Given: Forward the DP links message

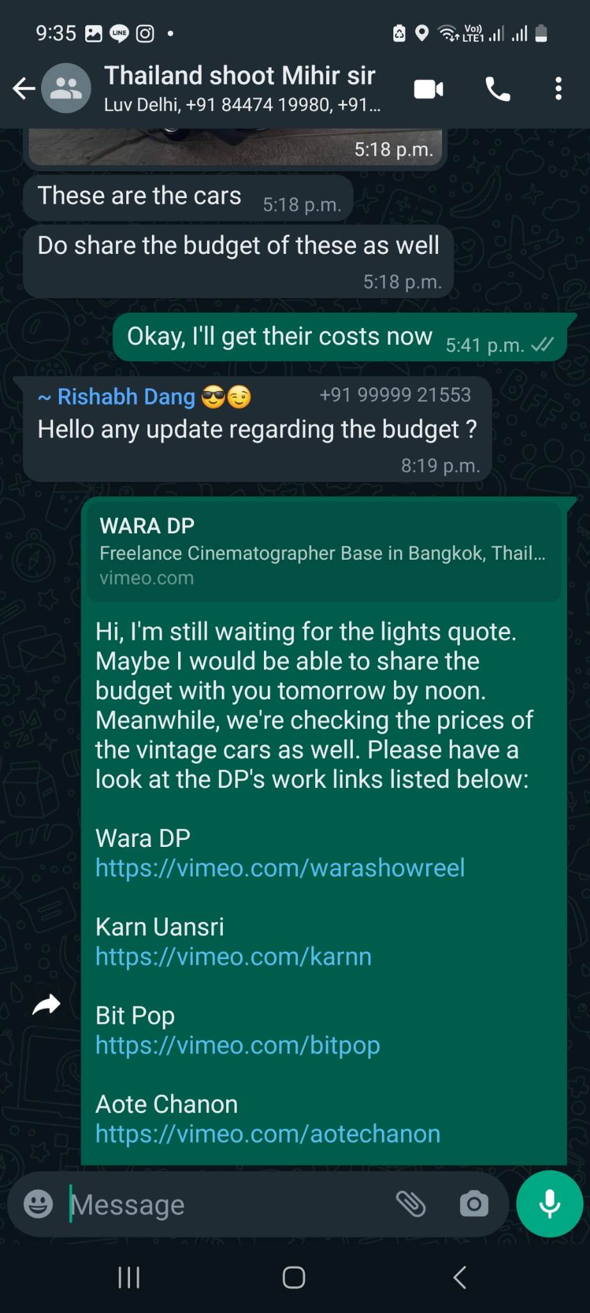Looking at the screenshot, I should click(46, 1005).
